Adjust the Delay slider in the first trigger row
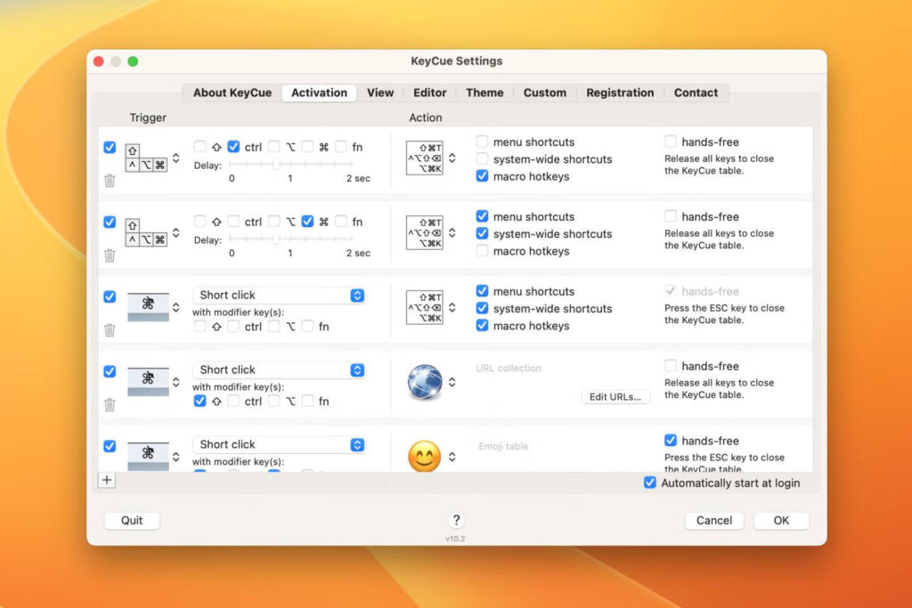 pyautogui.click(x=276, y=166)
